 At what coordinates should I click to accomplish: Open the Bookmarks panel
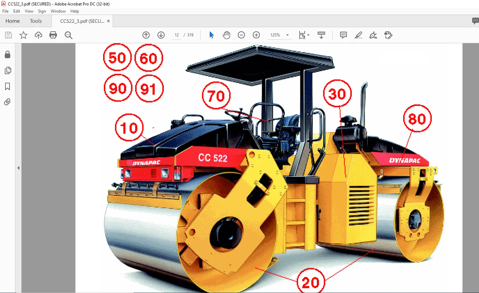[7, 86]
